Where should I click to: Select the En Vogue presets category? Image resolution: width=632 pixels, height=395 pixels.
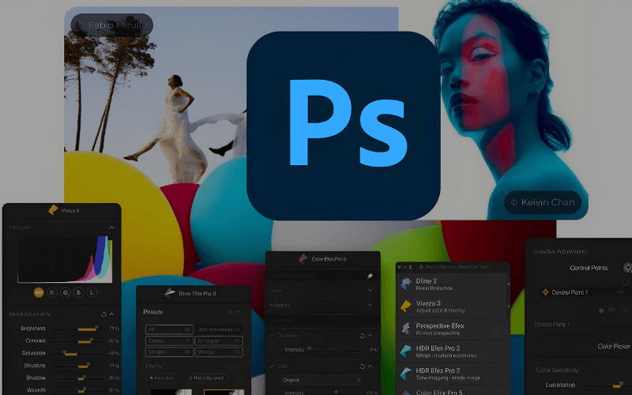[219, 340]
